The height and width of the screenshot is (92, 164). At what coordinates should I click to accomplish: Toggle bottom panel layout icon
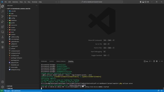click(x=143, y=2)
